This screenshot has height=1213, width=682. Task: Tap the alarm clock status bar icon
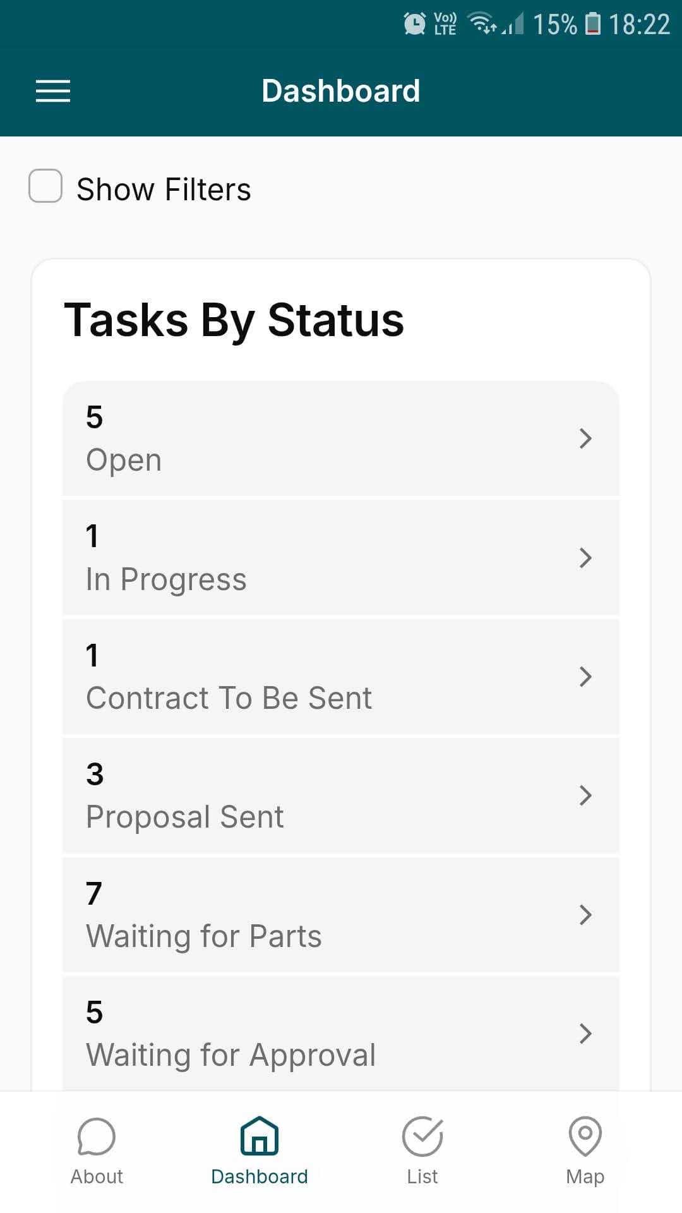414,25
